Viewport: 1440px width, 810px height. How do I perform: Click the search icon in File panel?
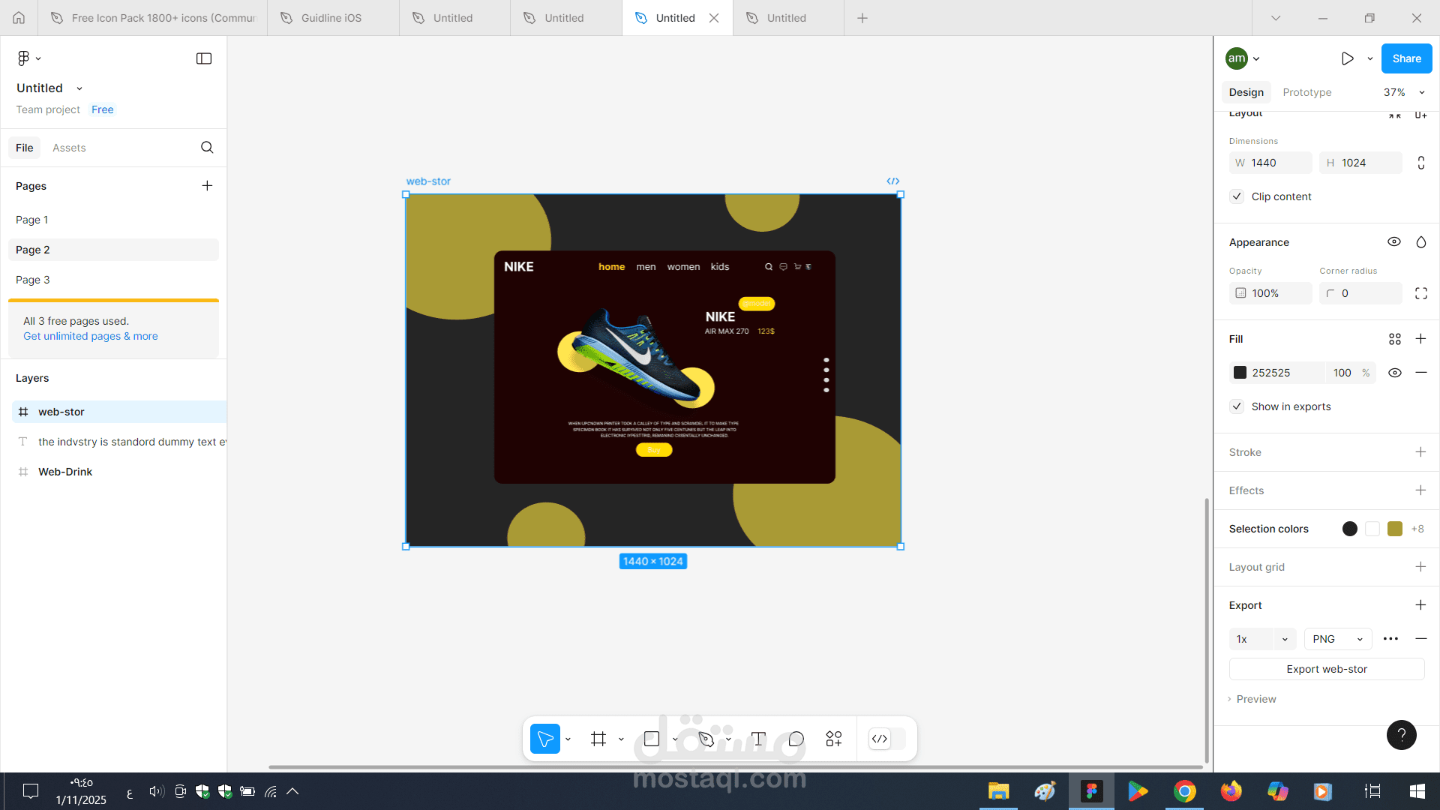point(207,148)
